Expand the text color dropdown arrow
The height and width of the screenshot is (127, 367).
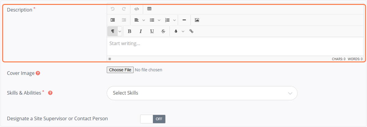pyautogui.click(x=183, y=31)
